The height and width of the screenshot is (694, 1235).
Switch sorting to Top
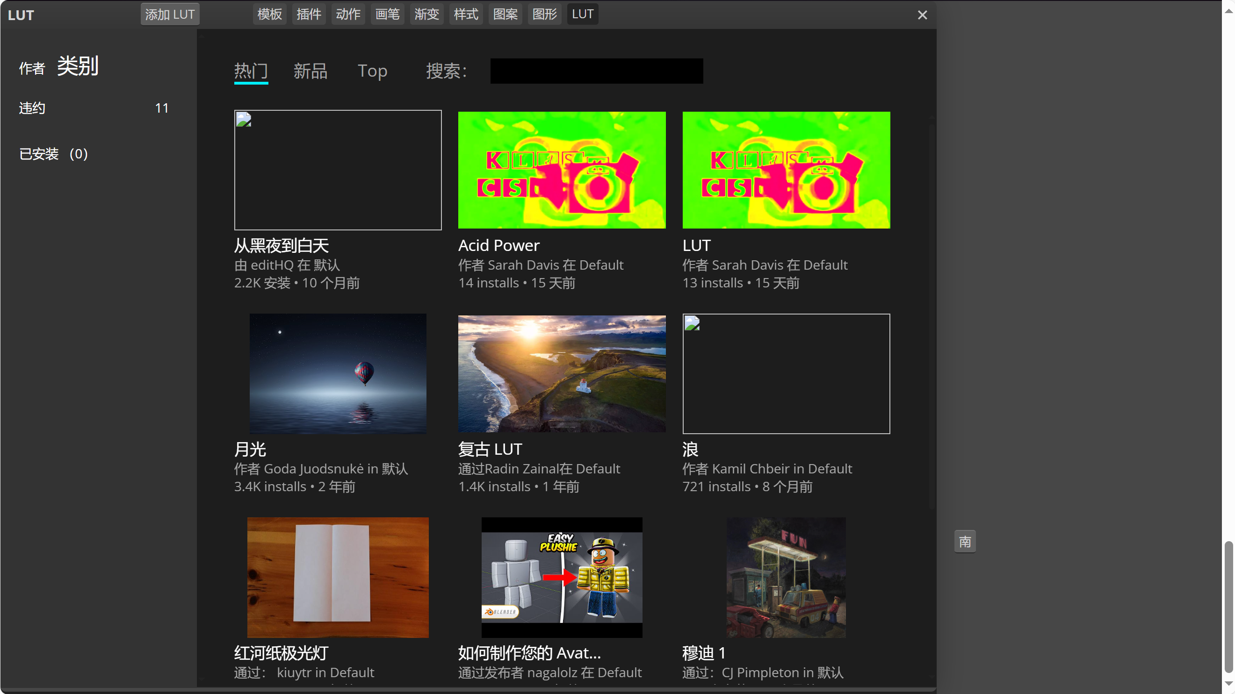[x=373, y=71]
